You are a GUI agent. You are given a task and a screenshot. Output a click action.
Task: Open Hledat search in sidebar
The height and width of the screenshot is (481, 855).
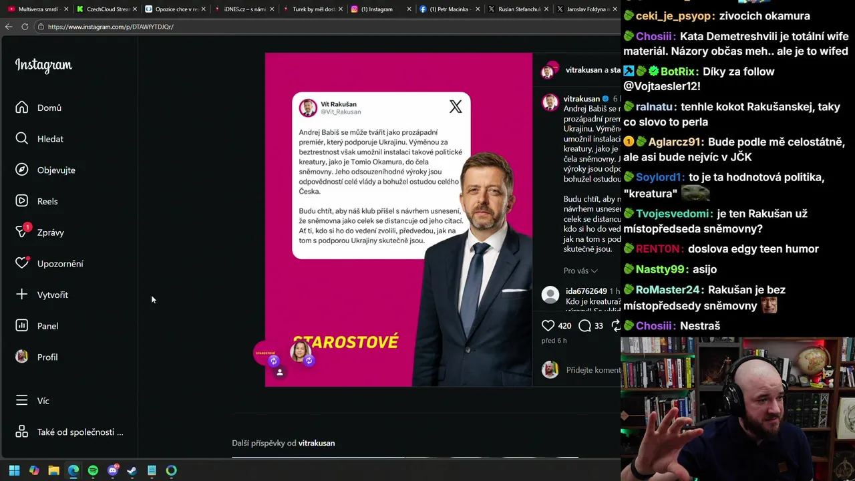point(40,139)
